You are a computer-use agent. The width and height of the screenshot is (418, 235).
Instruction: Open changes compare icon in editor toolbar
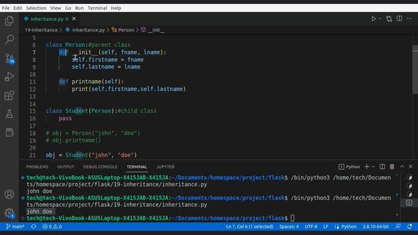point(389,19)
